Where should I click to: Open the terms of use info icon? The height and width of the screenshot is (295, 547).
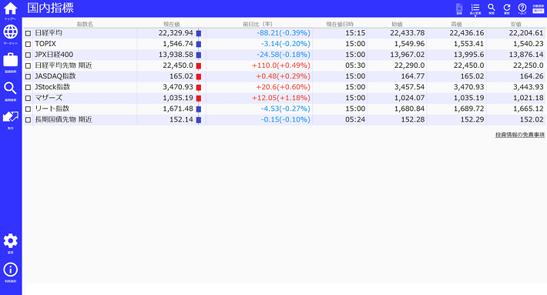tap(11, 272)
